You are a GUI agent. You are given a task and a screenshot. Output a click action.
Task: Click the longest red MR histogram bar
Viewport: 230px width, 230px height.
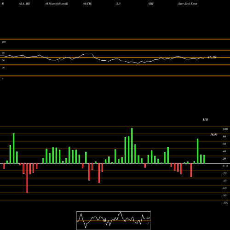[x=27, y=178]
